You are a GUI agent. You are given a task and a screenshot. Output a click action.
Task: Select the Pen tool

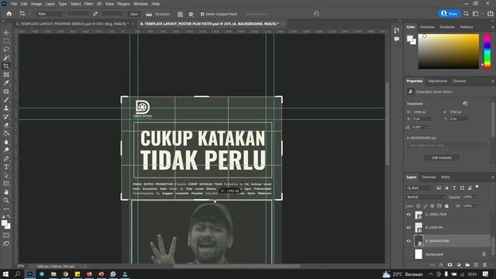6,158
